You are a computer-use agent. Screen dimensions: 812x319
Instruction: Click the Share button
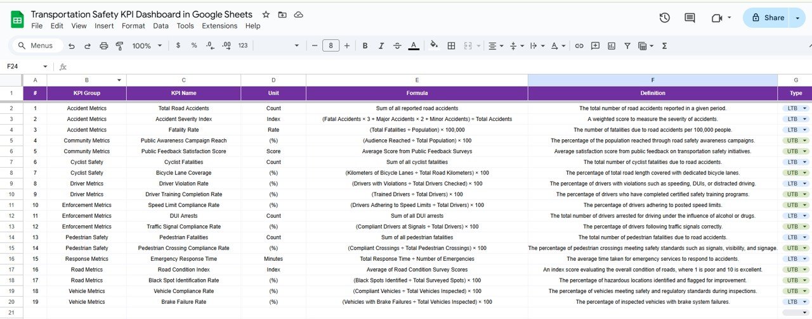pyautogui.click(x=768, y=18)
